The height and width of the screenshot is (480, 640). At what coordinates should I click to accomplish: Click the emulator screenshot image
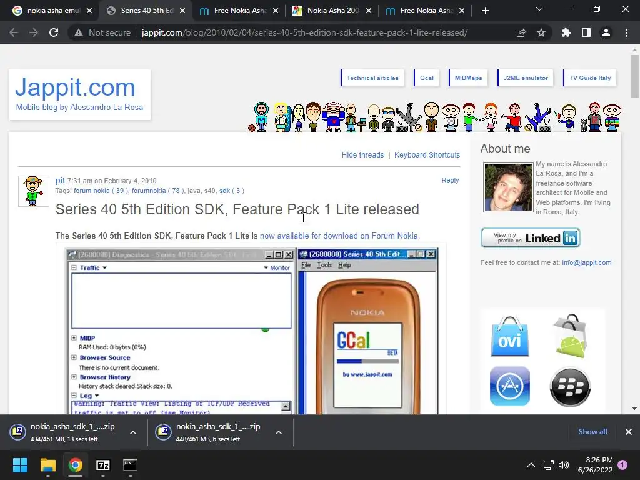pyautogui.click(x=251, y=331)
